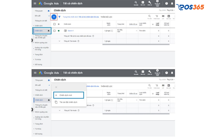Image resolution: width=207 pixels, height=138 pixels.
Task: Open header Báo cáo reports icon, upper screenshot
Action: click(143, 3)
